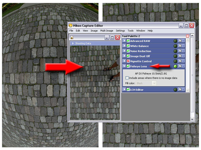Open the settings page icon for Image Dust Off
The height and width of the screenshot is (150, 201).
[x=180, y=56]
